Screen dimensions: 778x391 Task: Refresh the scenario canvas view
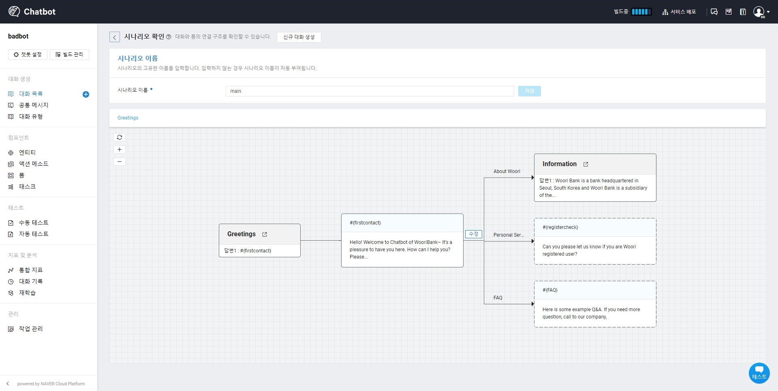pyautogui.click(x=120, y=137)
